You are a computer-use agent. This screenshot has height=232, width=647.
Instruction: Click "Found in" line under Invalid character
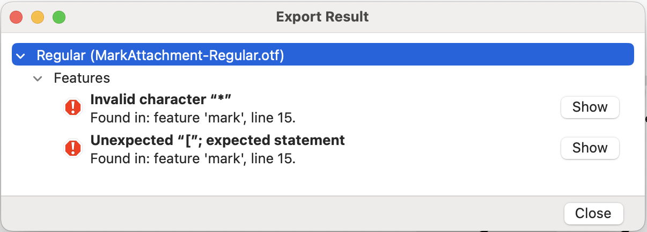click(193, 118)
